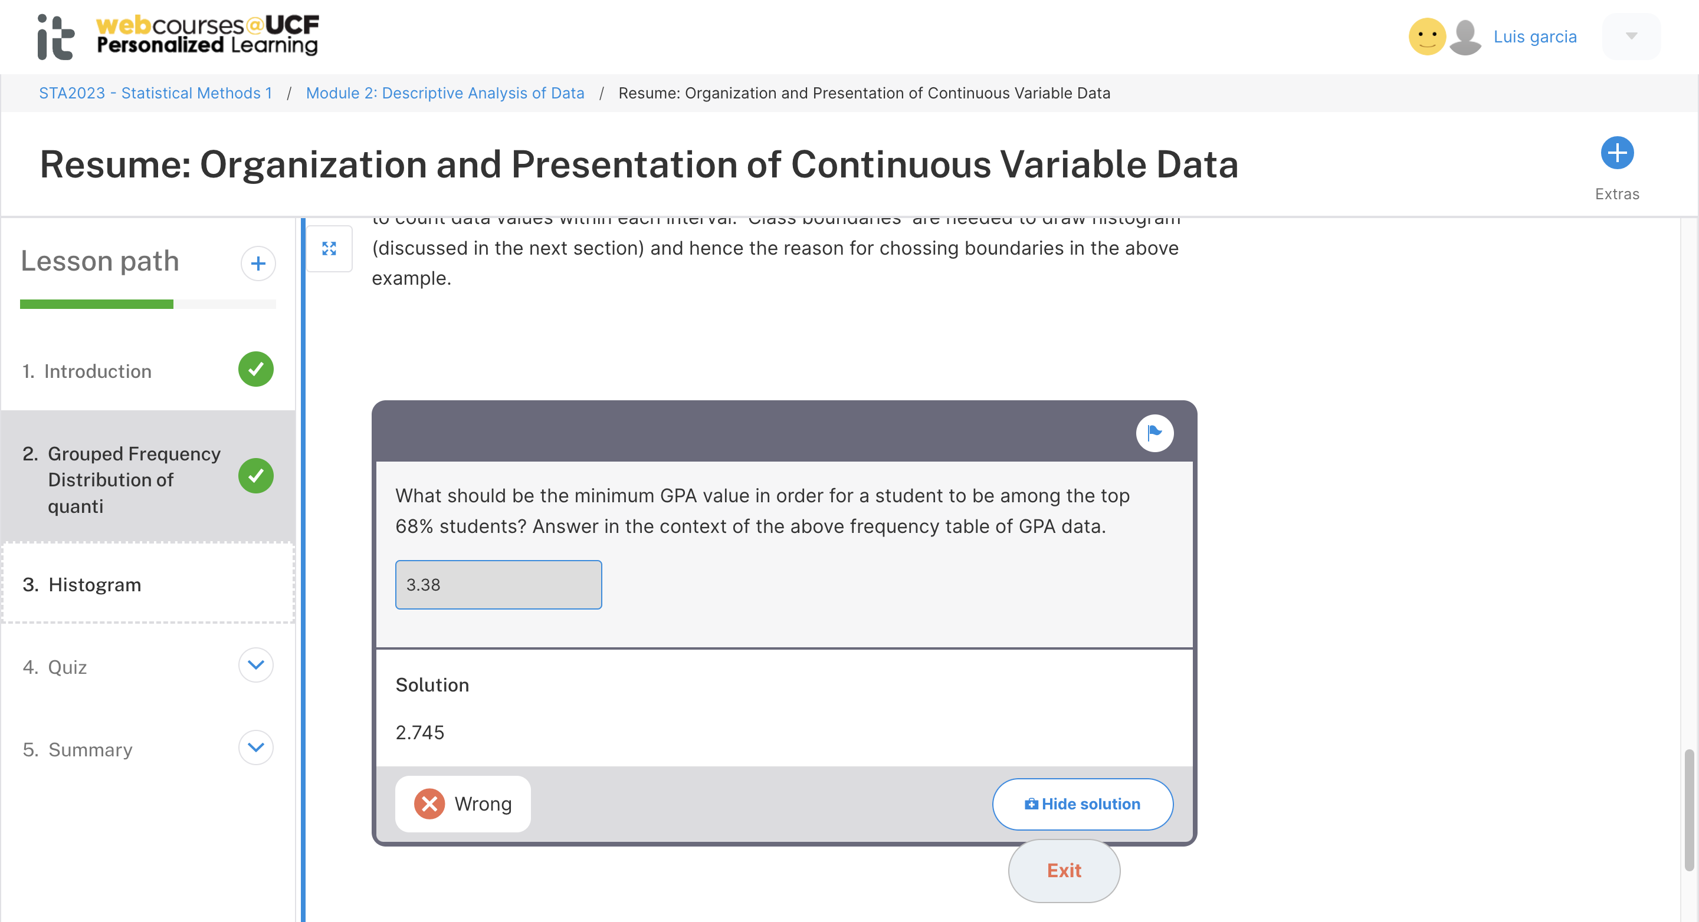Click the Hide solution button
Screen dimensions: 1699x922
1083,804
